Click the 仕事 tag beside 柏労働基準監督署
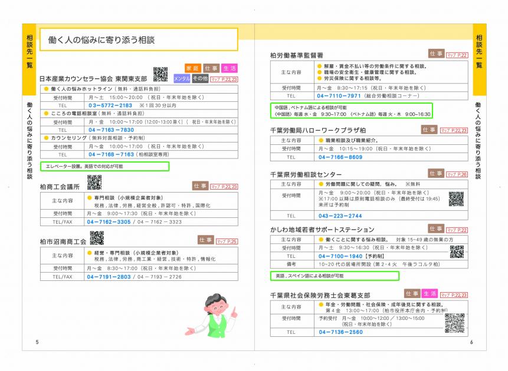This screenshot has width=508, height=371. pyautogui.click(x=437, y=54)
